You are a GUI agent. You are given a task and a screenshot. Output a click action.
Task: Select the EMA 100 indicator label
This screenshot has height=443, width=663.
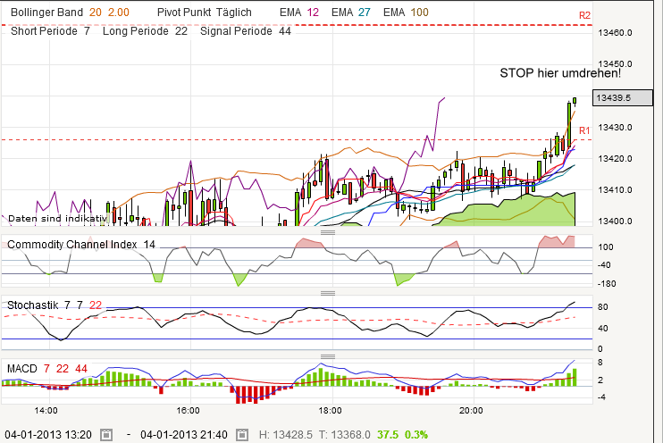click(x=406, y=13)
